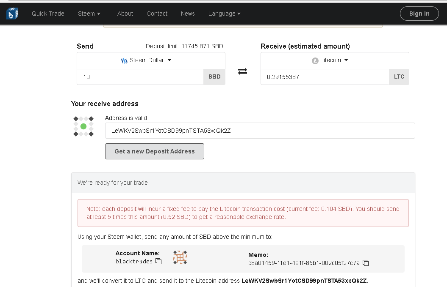Edit the send amount field
This screenshot has width=447, height=287.
(140, 77)
